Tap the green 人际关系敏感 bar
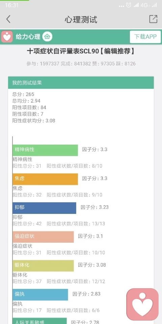This screenshot has width=162, height=324. 40,321
